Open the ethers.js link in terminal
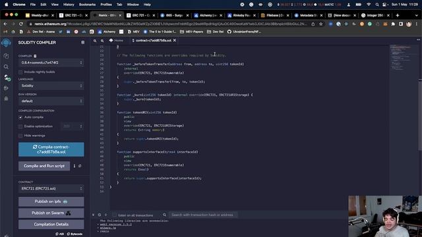 tap(108, 228)
